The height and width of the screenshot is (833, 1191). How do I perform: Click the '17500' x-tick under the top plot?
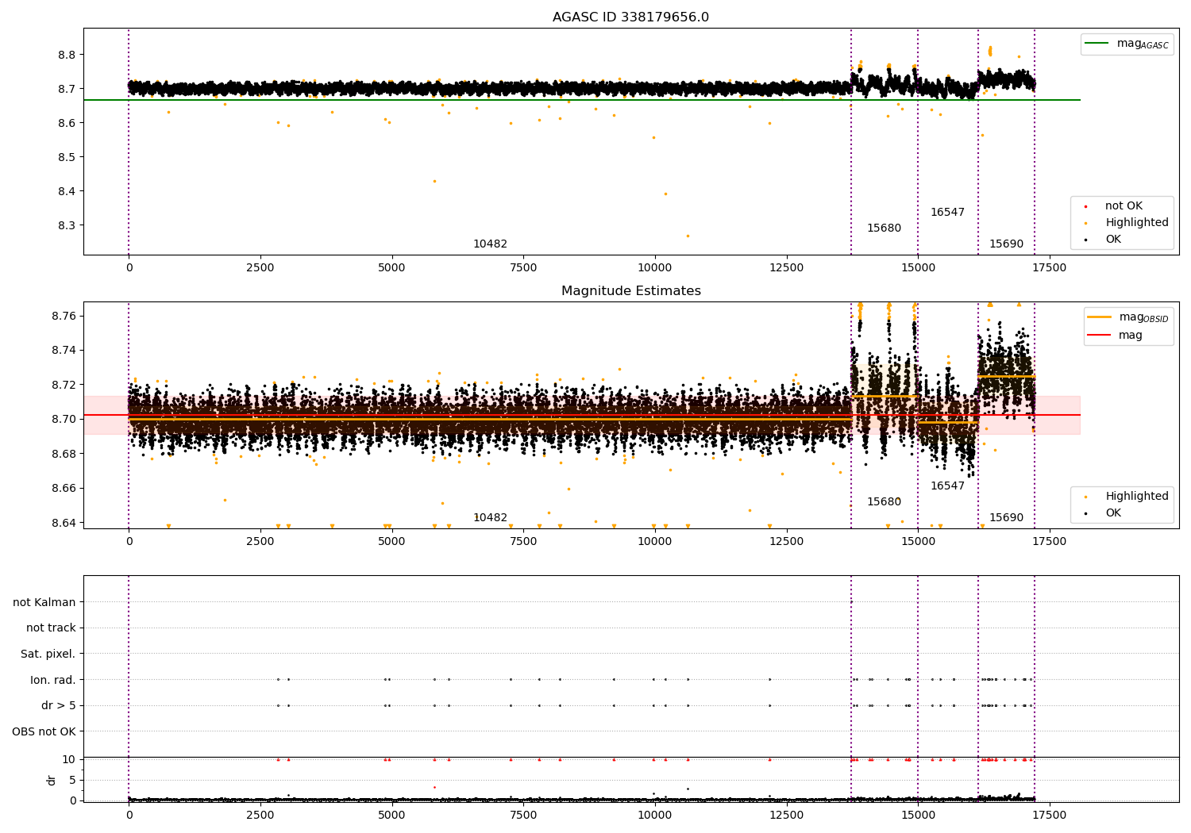(x=1049, y=268)
